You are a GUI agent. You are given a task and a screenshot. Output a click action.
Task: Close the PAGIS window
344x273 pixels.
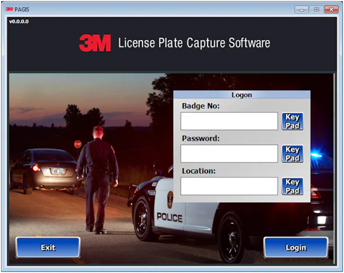click(331, 9)
